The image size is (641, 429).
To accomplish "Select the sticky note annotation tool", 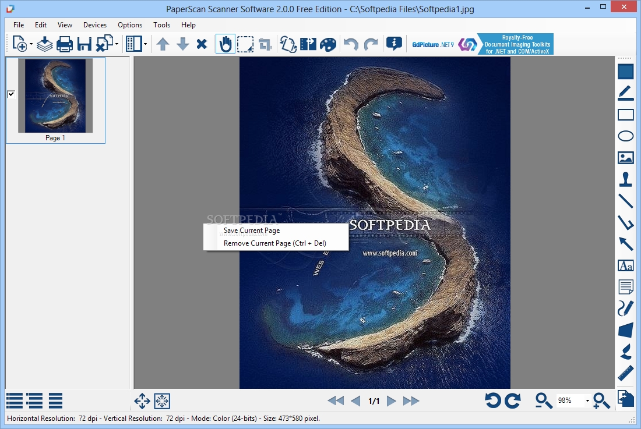I will point(625,287).
